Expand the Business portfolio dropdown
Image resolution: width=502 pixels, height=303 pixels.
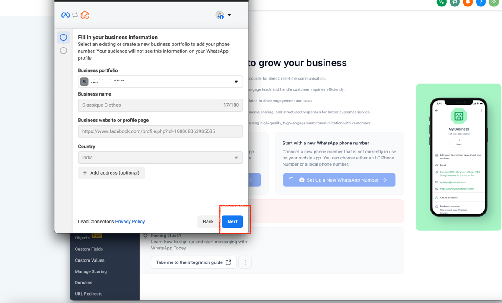click(160, 82)
